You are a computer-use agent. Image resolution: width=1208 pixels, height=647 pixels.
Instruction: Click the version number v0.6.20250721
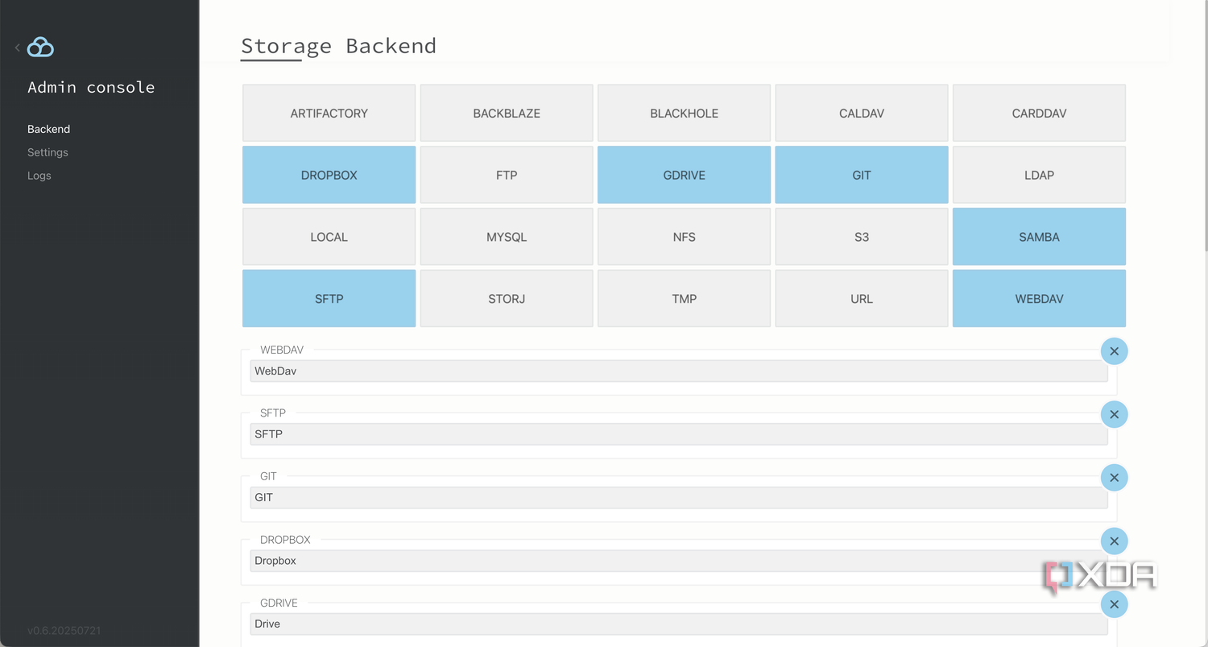pyautogui.click(x=64, y=631)
